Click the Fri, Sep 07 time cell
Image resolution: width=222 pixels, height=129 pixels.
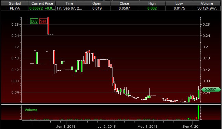coord(69,8)
